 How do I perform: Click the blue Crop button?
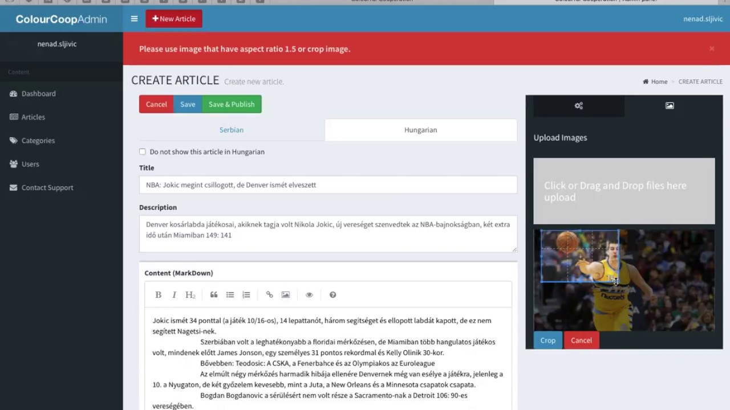[547, 341]
